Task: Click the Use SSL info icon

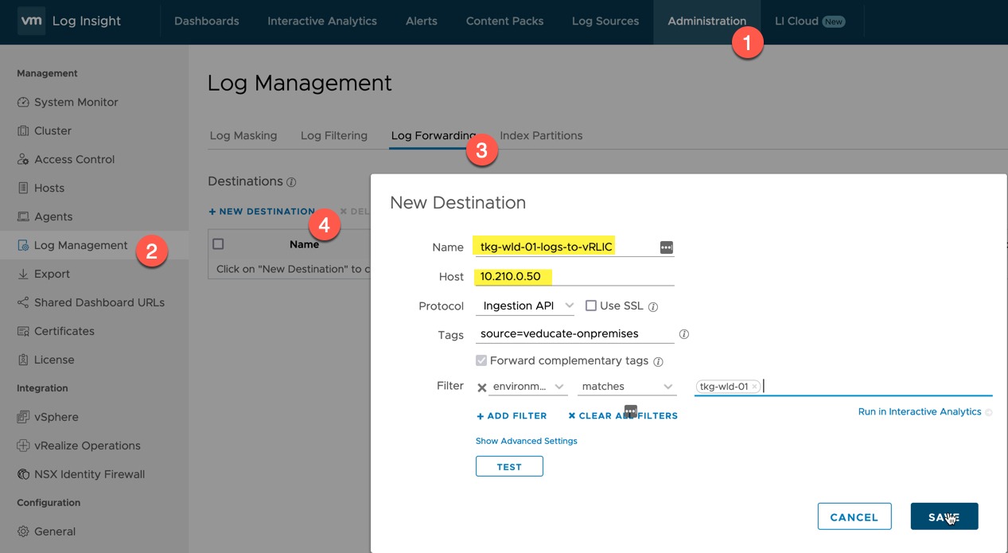Action: [653, 306]
